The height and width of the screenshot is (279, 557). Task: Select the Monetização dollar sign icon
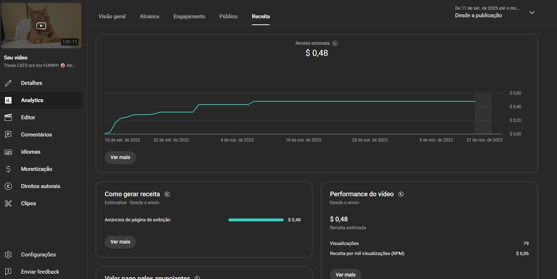(8, 169)
